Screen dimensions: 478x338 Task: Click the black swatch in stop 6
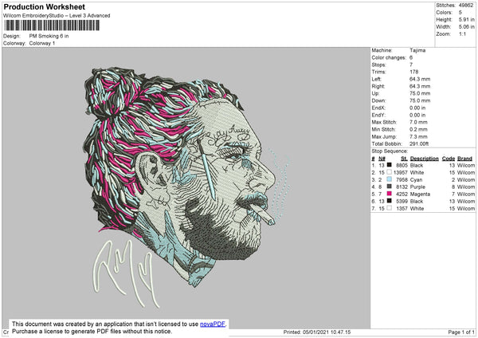(389, 201)
